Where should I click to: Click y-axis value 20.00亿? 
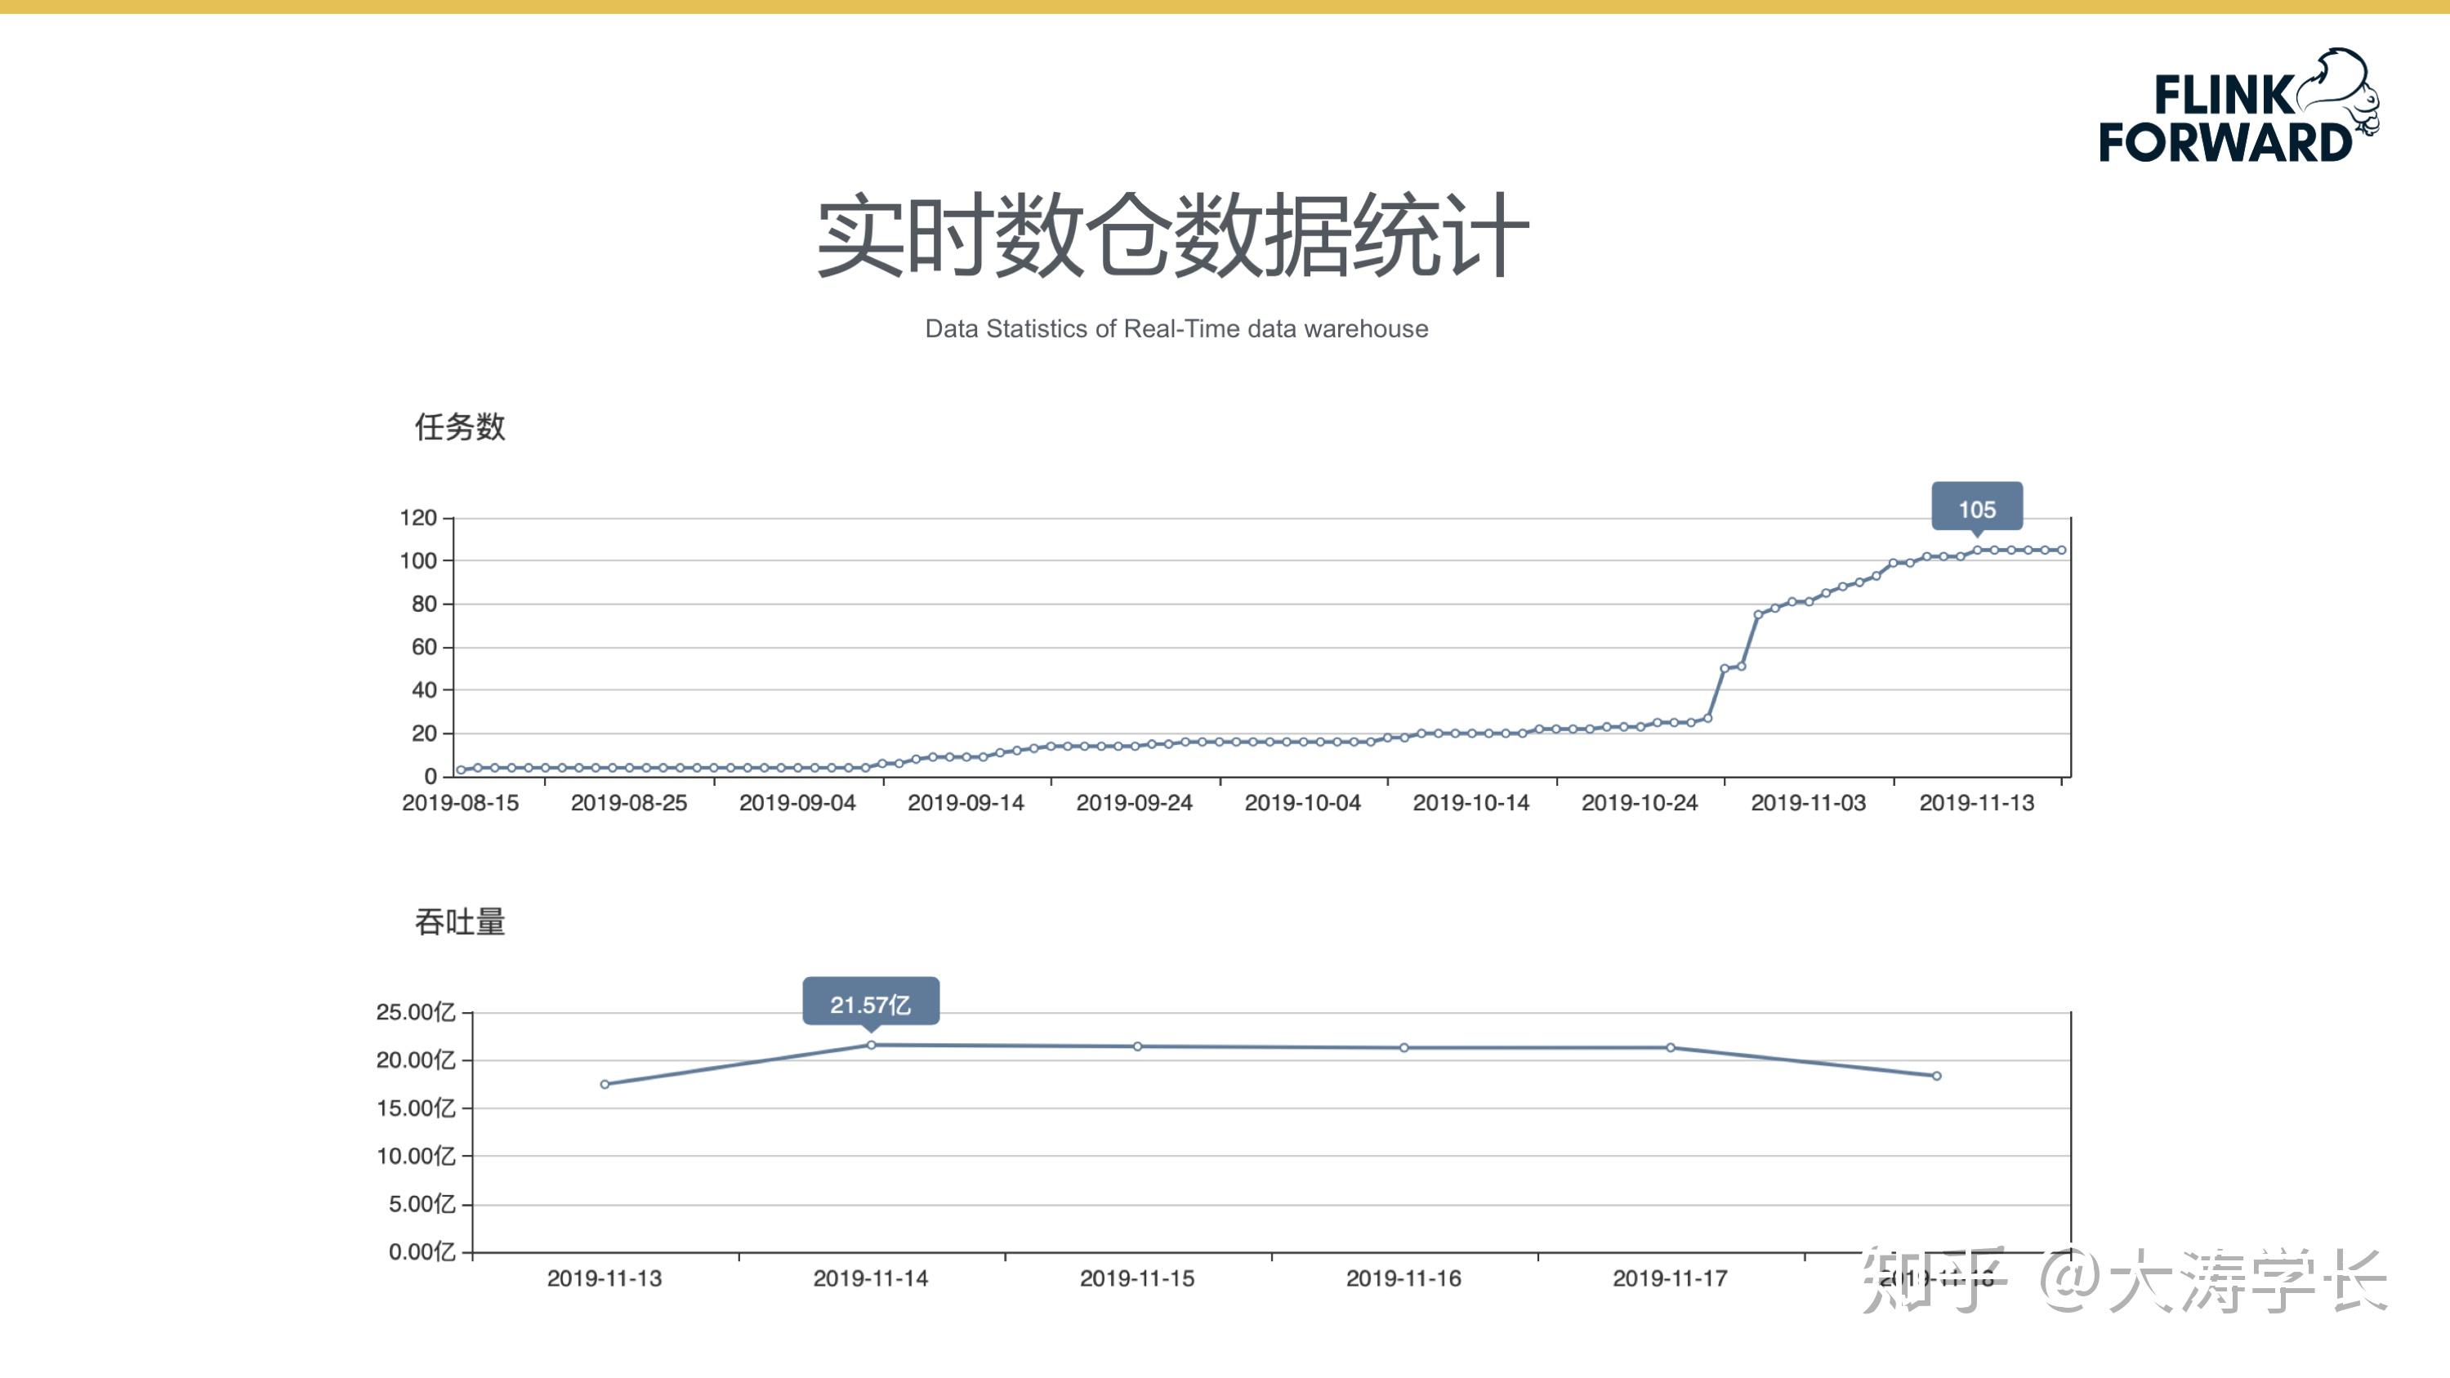416,1060
